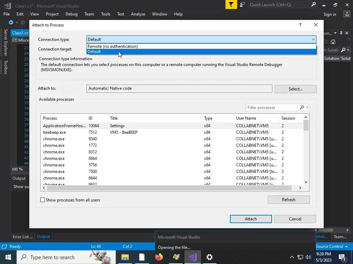Click the Navigate Backward arrow in the toolbar

[x=11, y=22]
